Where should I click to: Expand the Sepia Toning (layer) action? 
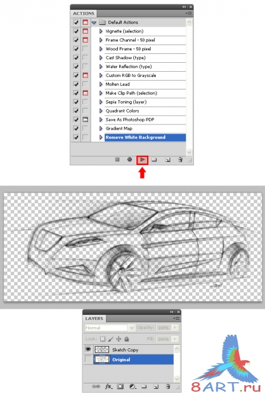tap(101, 102)
